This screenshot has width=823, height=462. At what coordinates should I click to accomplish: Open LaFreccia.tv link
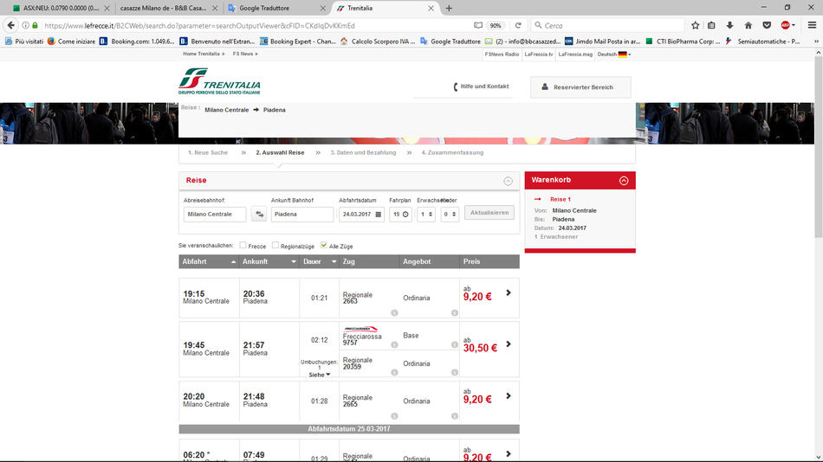coord(539,54)
